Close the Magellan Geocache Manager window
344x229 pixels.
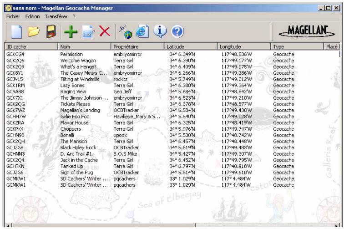tap(336, 8)
